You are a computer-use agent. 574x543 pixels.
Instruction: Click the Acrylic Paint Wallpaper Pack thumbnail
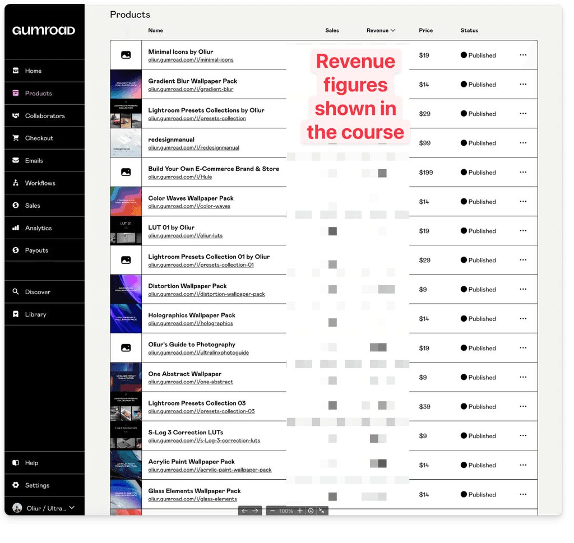pos(126,465)
